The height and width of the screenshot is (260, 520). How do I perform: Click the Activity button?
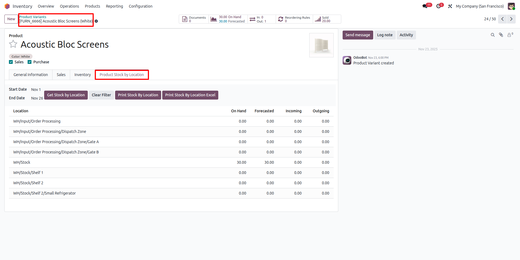[x=406, y=35]
